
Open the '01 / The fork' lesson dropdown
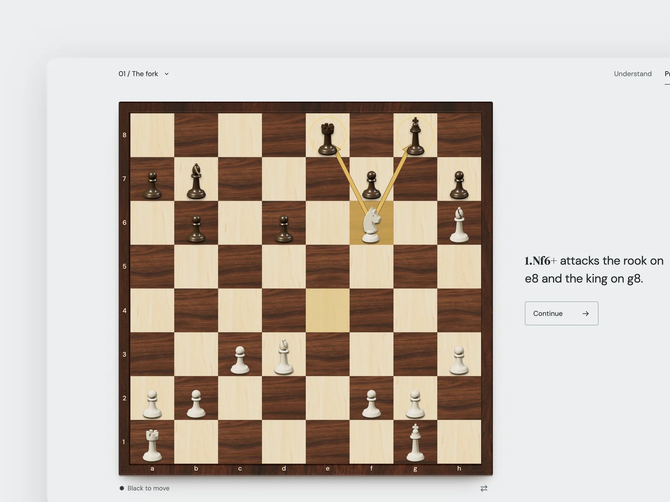coord(144,74)
